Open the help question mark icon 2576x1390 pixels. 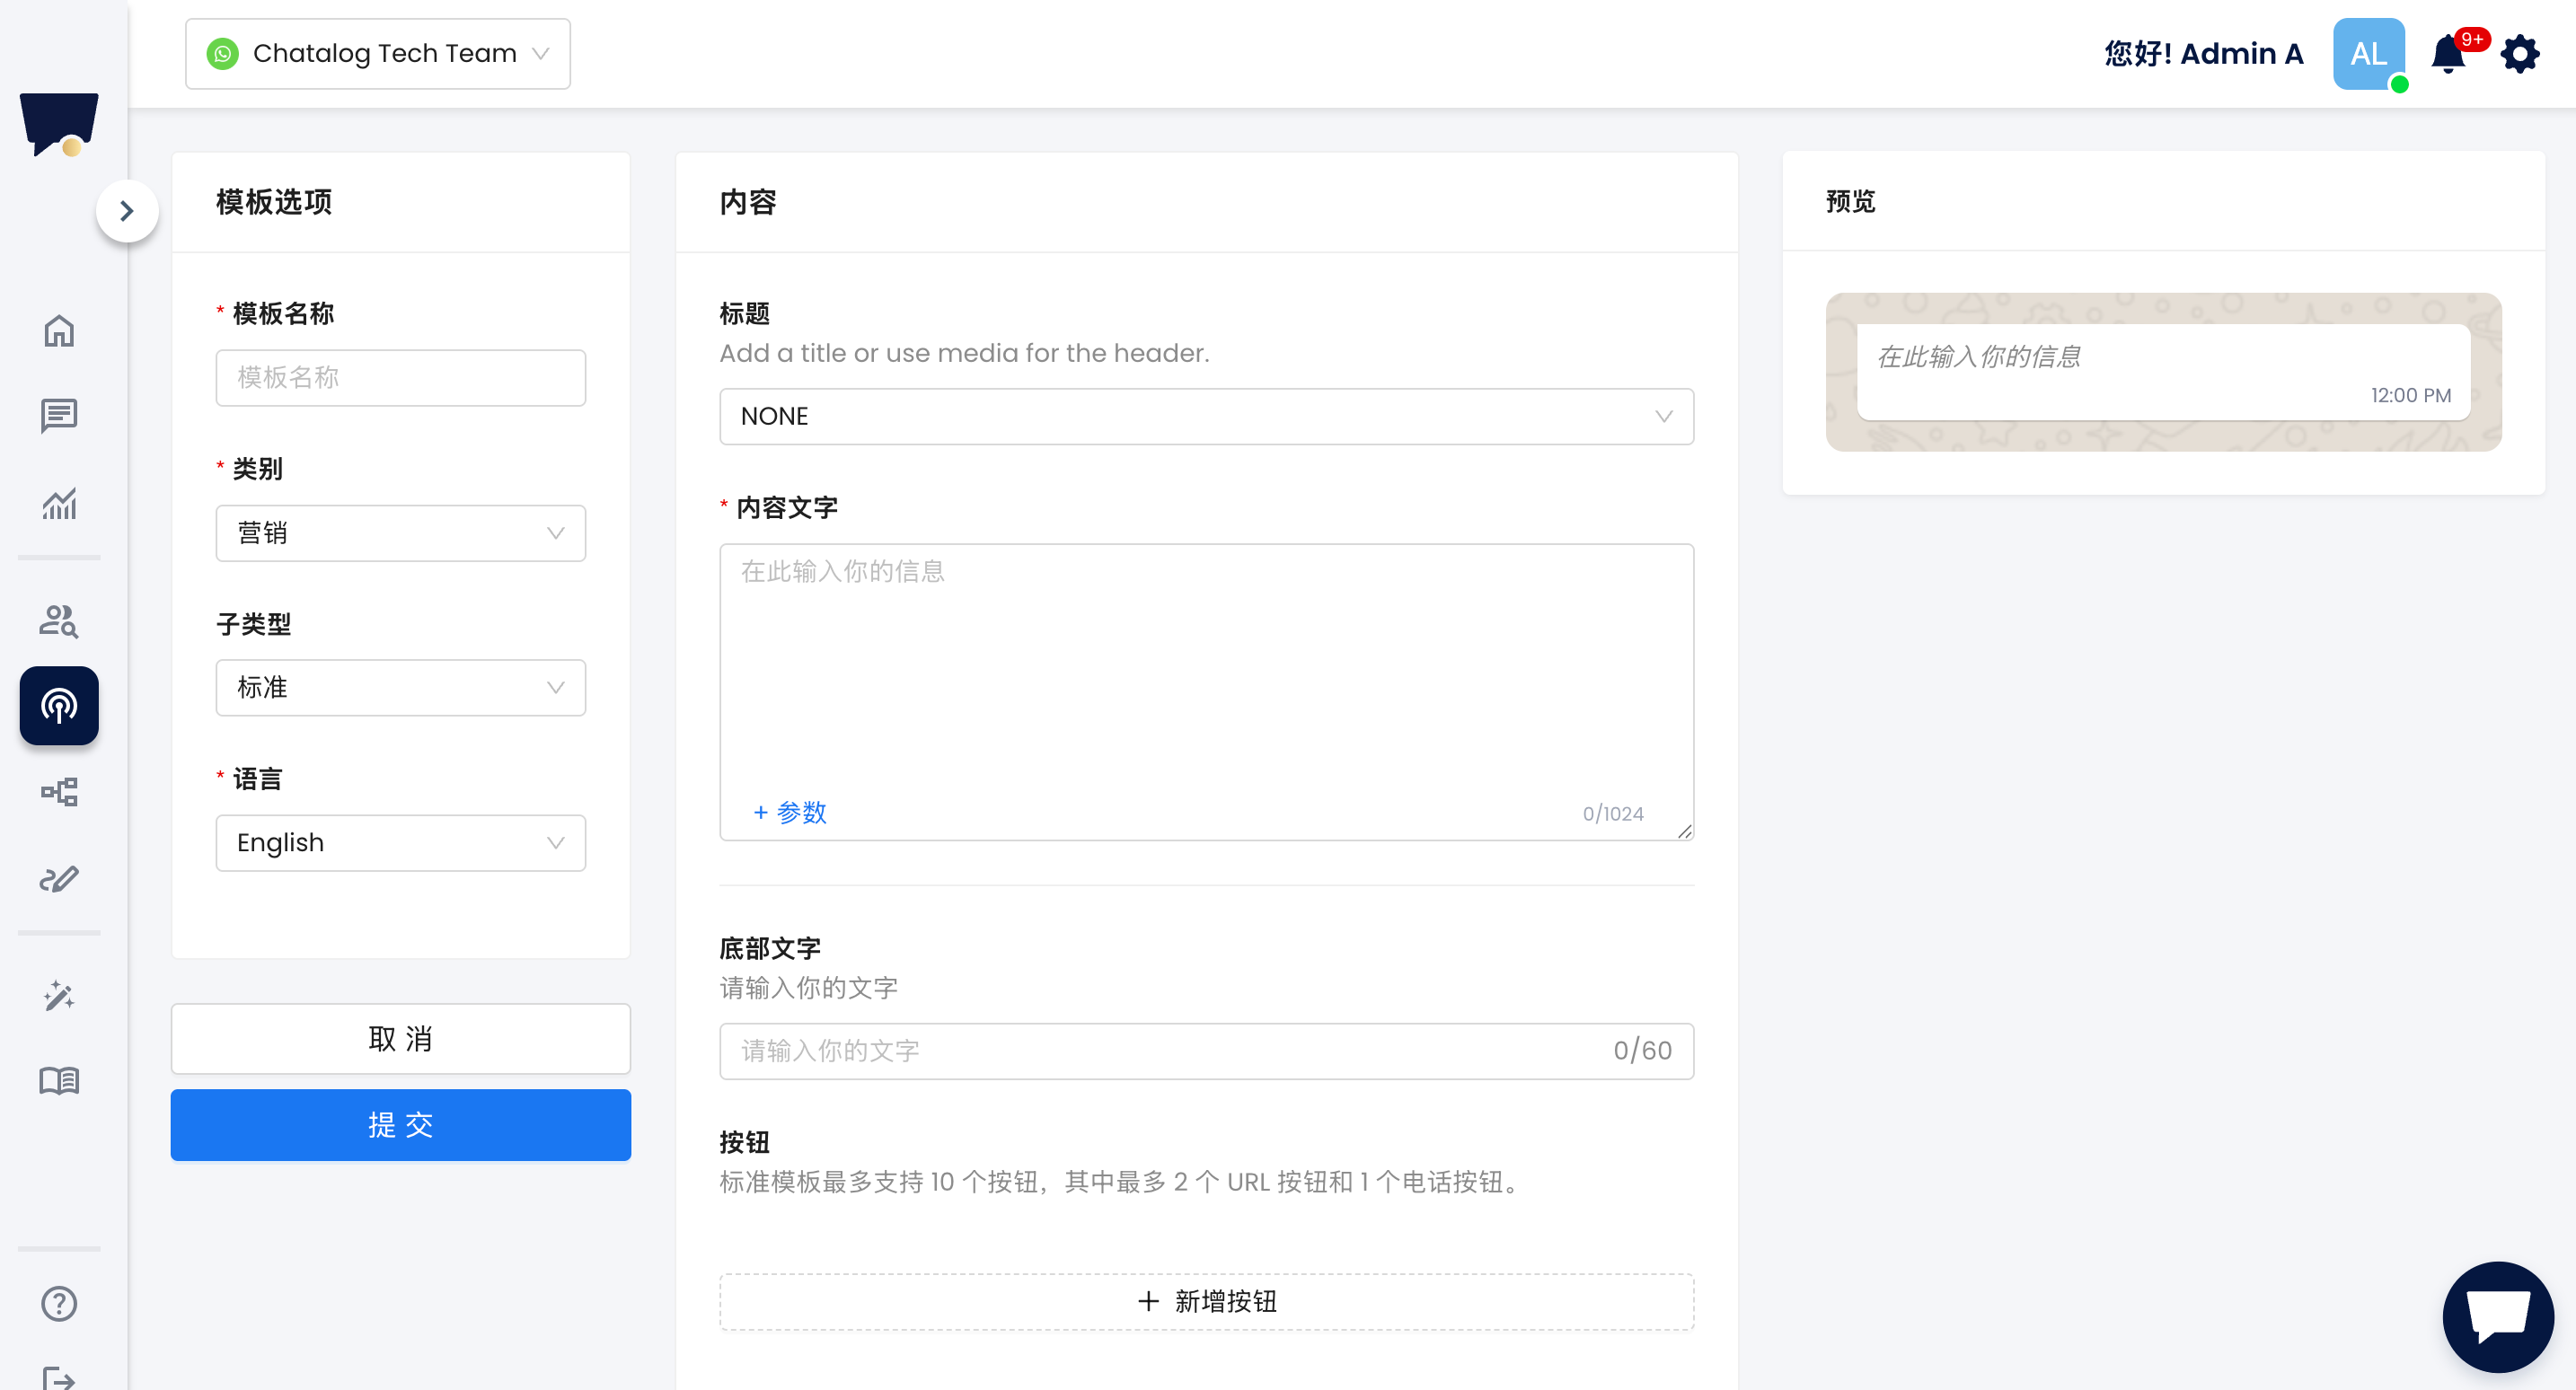point(59,1303)
